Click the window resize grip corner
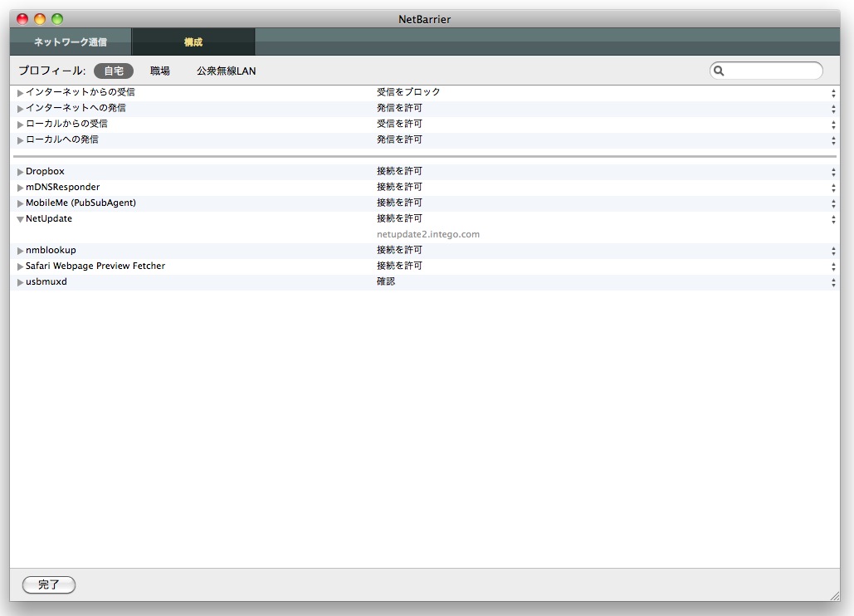Viewport: 854px width, 616px height. [835, 596]
